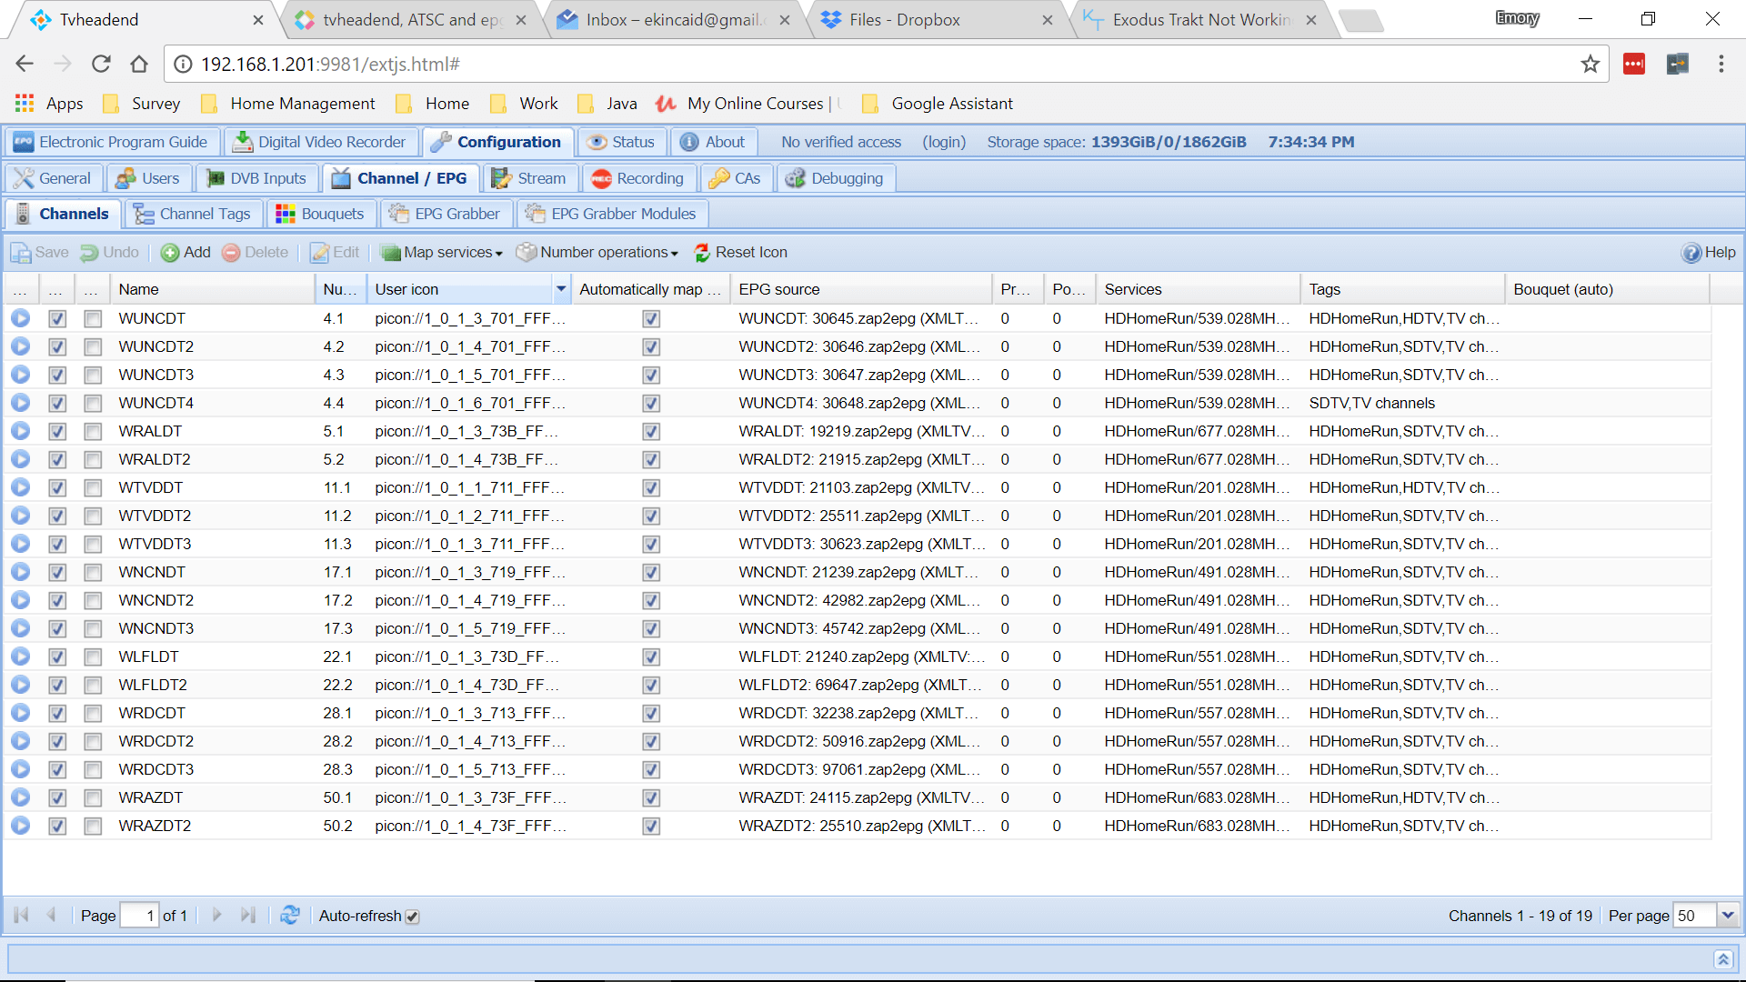
Task: Click the page number input field
Action: pos(139,916)
